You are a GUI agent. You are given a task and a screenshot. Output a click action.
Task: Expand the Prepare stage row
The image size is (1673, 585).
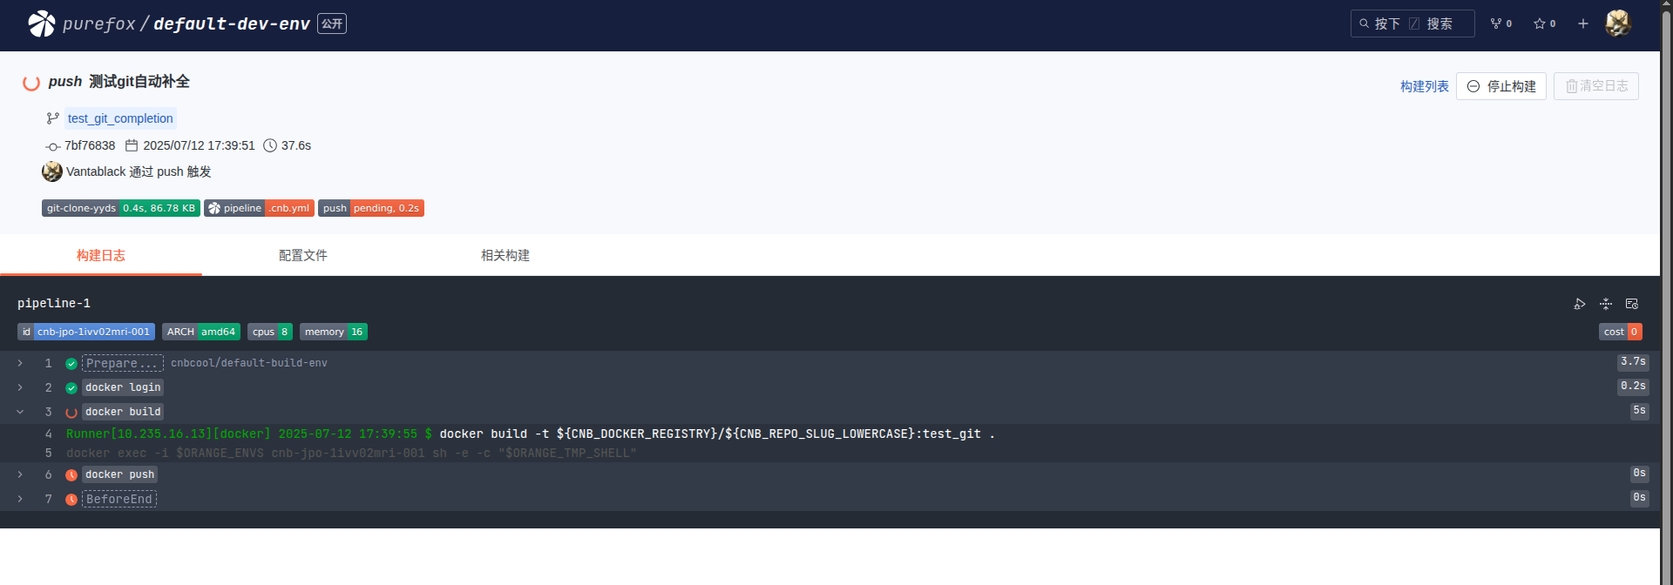click(20, 363)
